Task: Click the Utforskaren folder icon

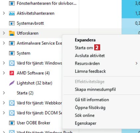Action: [12, 33]
